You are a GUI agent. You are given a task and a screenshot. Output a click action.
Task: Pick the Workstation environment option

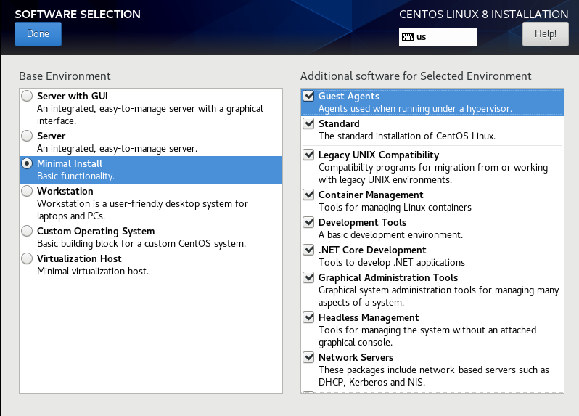(27, 191)
